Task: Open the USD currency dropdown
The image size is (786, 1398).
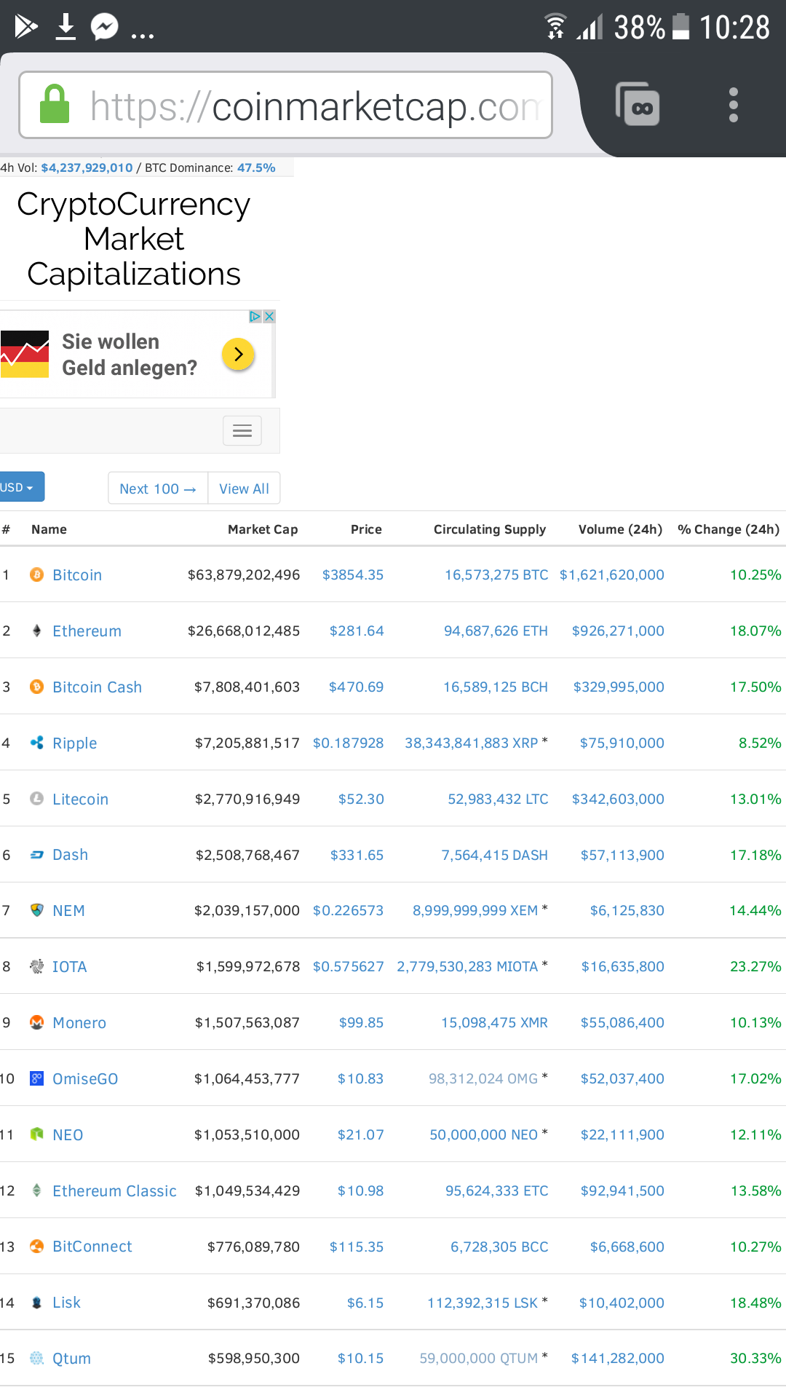Action: pyautogui.click(x=20, y=487)
